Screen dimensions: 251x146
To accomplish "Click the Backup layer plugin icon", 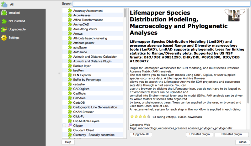I will pos(70,66).
